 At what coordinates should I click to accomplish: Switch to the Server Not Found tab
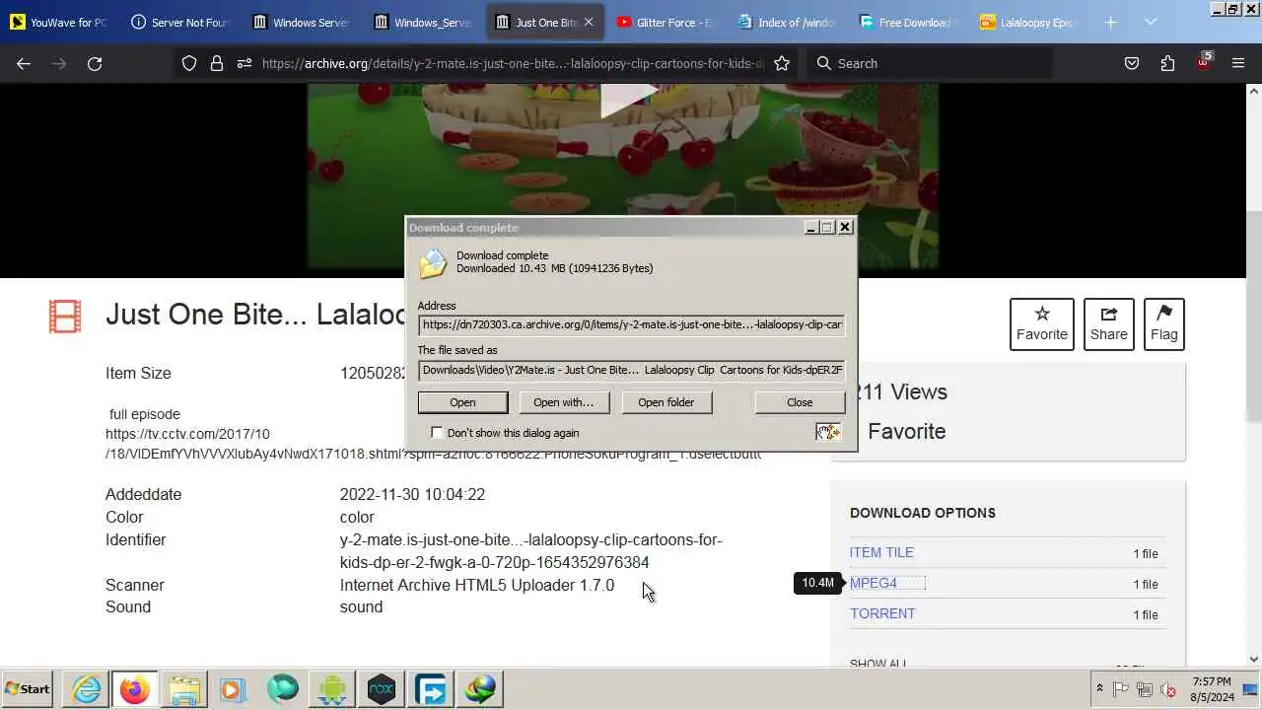(x=180, y=22)
